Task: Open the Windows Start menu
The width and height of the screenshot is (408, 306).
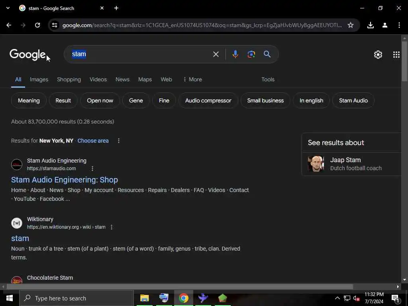Action: point(10,298)
